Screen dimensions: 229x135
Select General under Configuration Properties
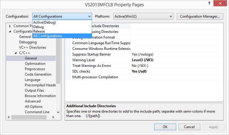click(25, 37)
